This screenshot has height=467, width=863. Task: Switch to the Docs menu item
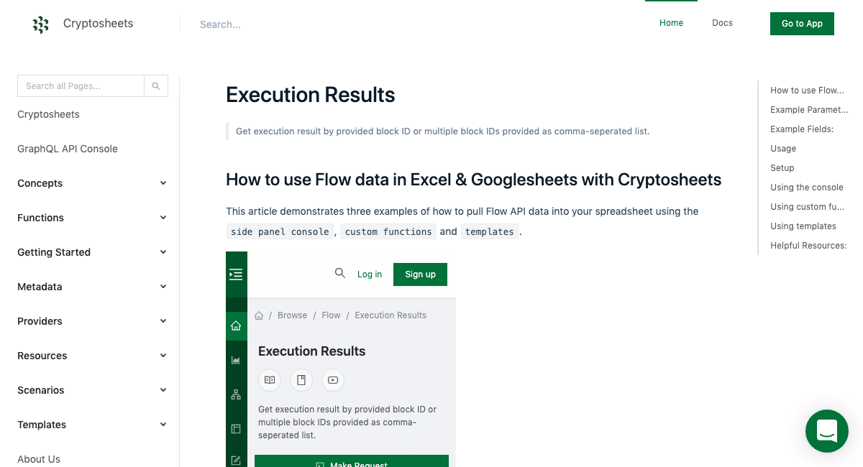722,23
